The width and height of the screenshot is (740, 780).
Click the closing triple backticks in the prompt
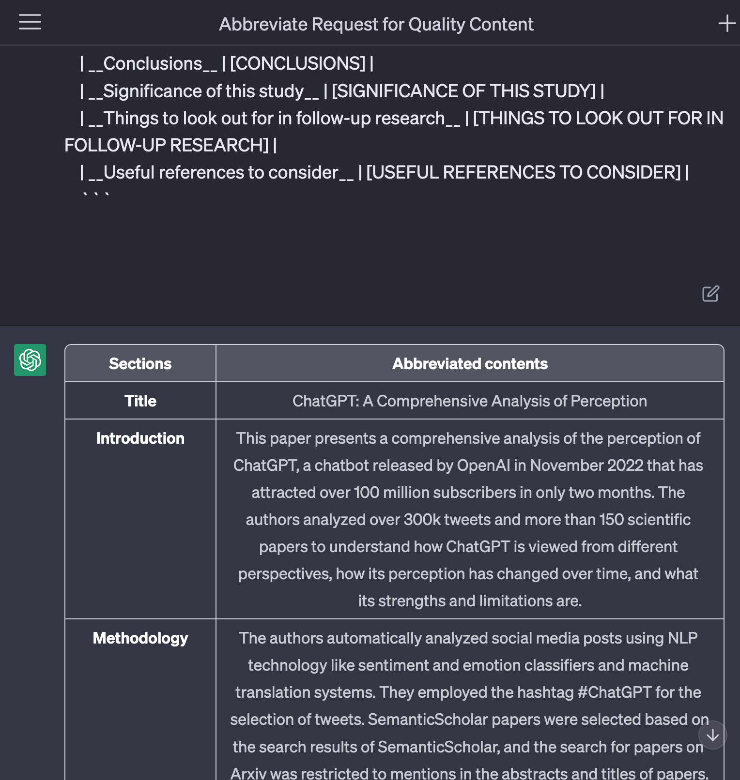point(96,195)
